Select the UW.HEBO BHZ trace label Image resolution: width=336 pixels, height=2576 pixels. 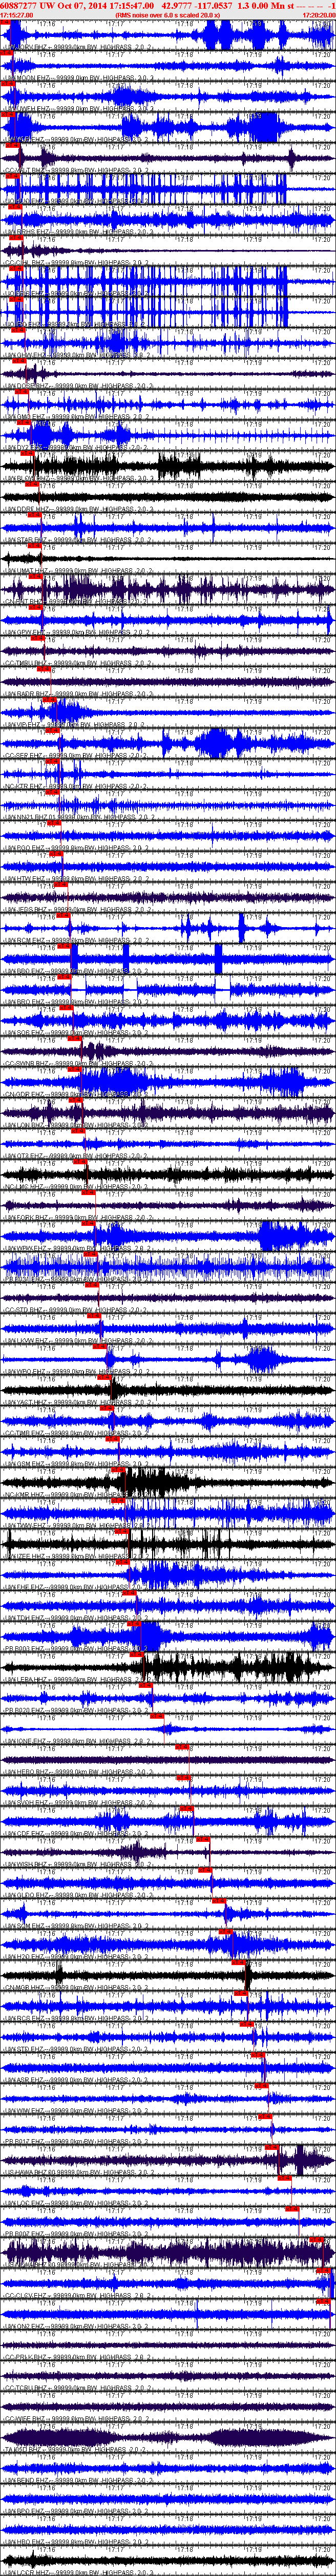tap(78, 1772)
